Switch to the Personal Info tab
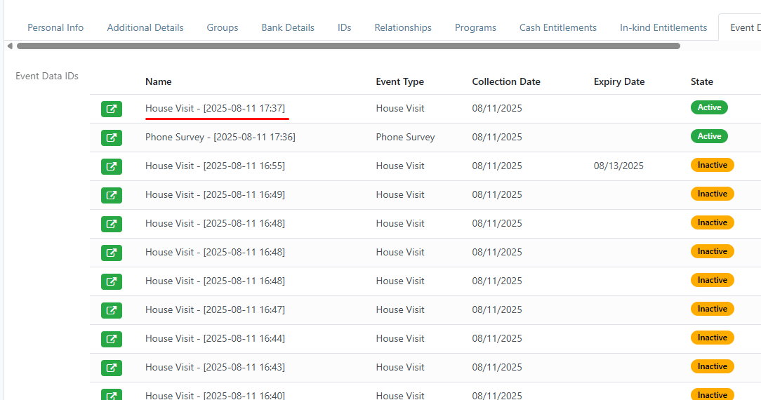 (55, 27)
